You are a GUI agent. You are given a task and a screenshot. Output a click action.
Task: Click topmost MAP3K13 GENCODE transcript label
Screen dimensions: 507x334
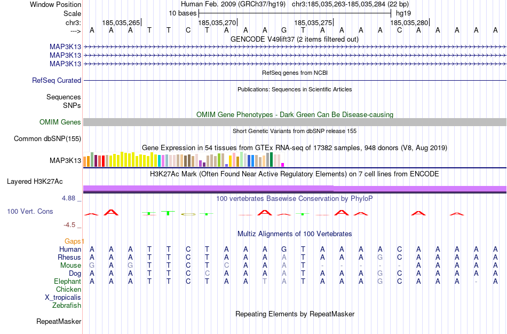tap(65, 47)
